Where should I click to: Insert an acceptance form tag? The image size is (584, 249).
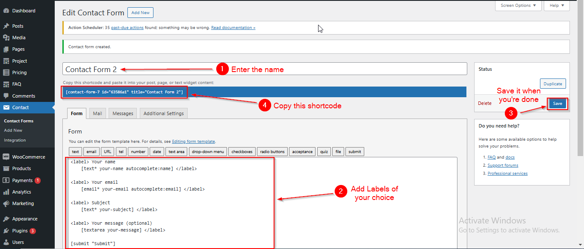302,152
